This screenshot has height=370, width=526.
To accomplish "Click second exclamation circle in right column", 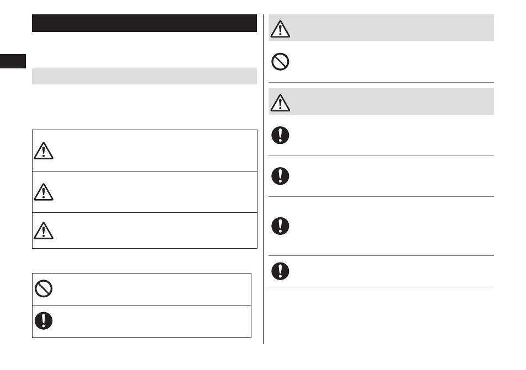I will coord(280,176).
